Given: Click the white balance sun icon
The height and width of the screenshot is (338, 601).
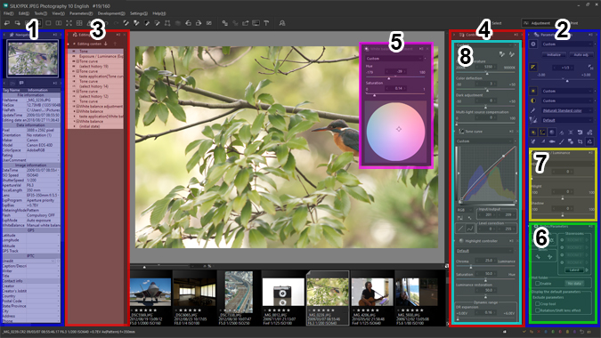Looking at the screenshot, I should 533,91.
